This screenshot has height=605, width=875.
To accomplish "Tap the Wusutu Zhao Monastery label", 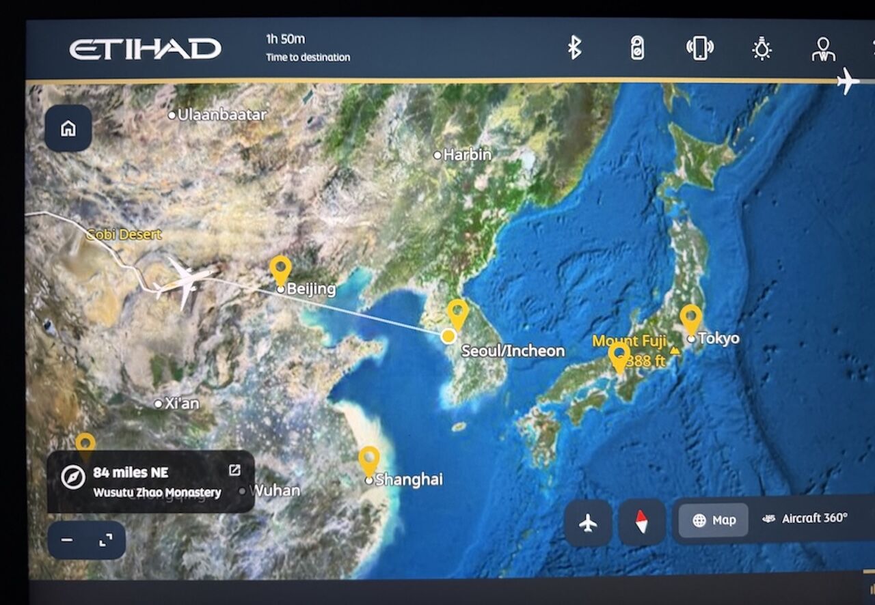I will [x=157, y=493].
